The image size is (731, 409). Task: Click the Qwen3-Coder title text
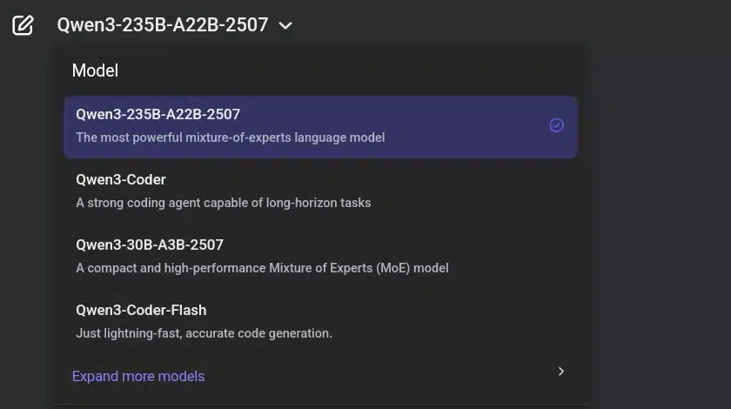(121, 179)
